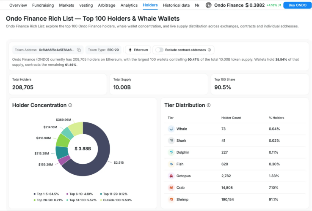
Task: Toggle legend entry Top 1-5: 64.5%
Action: click(46, 194)
